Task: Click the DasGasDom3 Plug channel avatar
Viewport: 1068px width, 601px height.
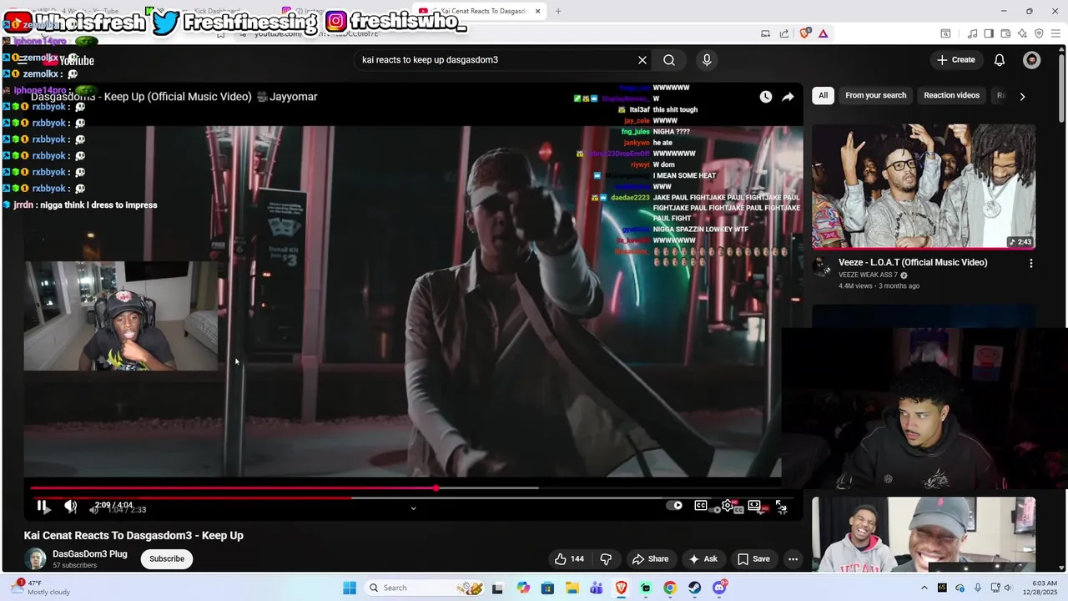Action: [35, 558]
